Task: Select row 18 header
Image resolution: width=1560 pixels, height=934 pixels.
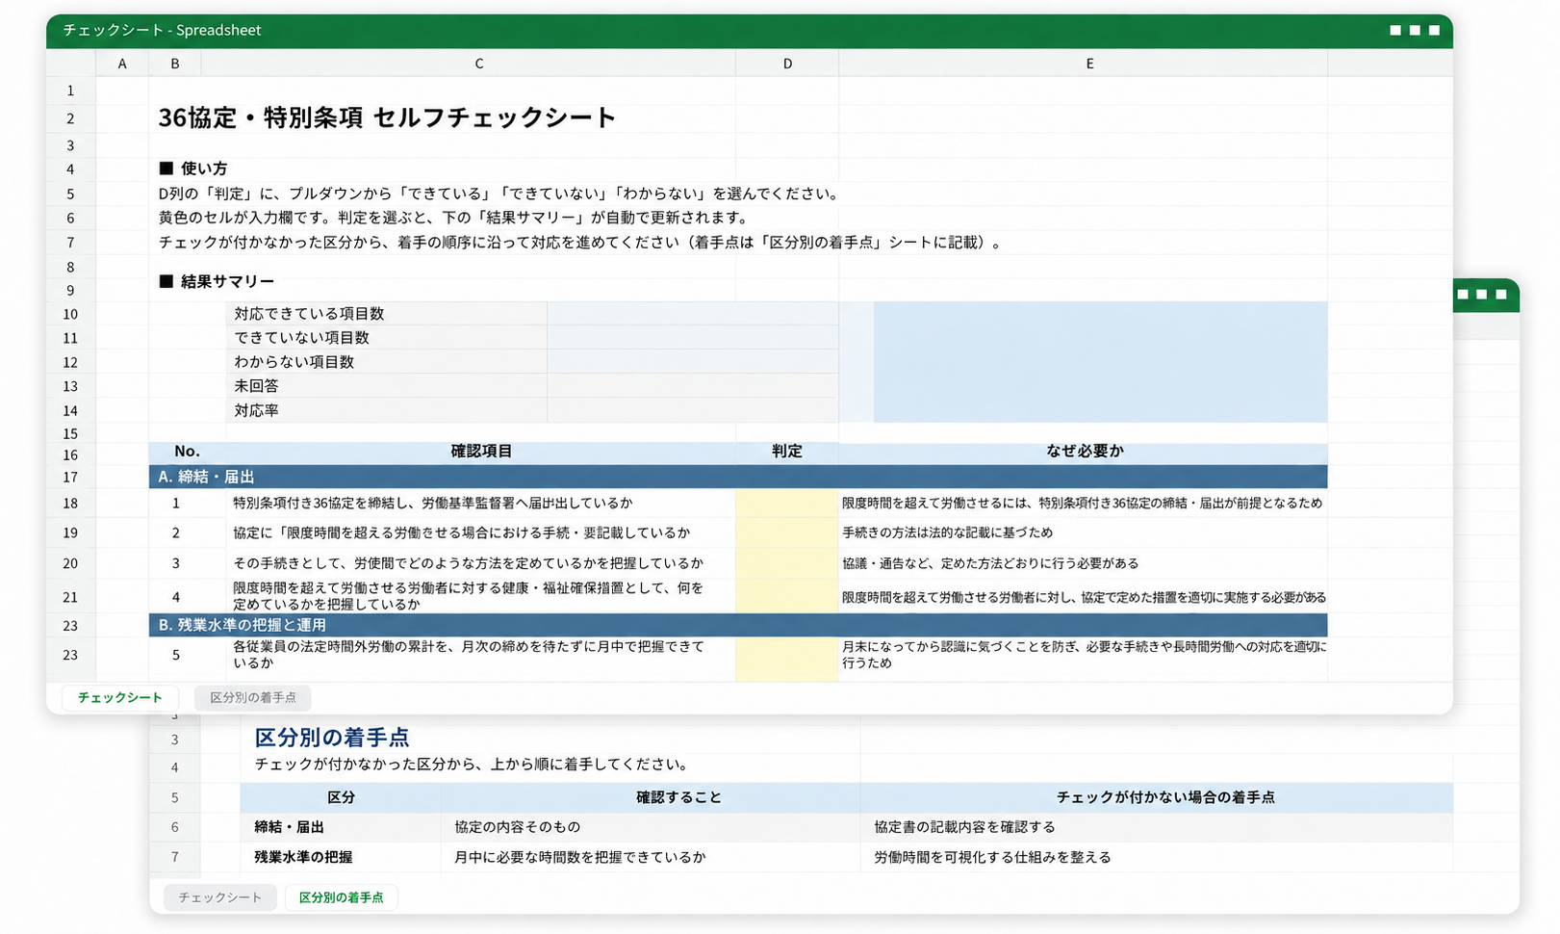Action: 70,503
